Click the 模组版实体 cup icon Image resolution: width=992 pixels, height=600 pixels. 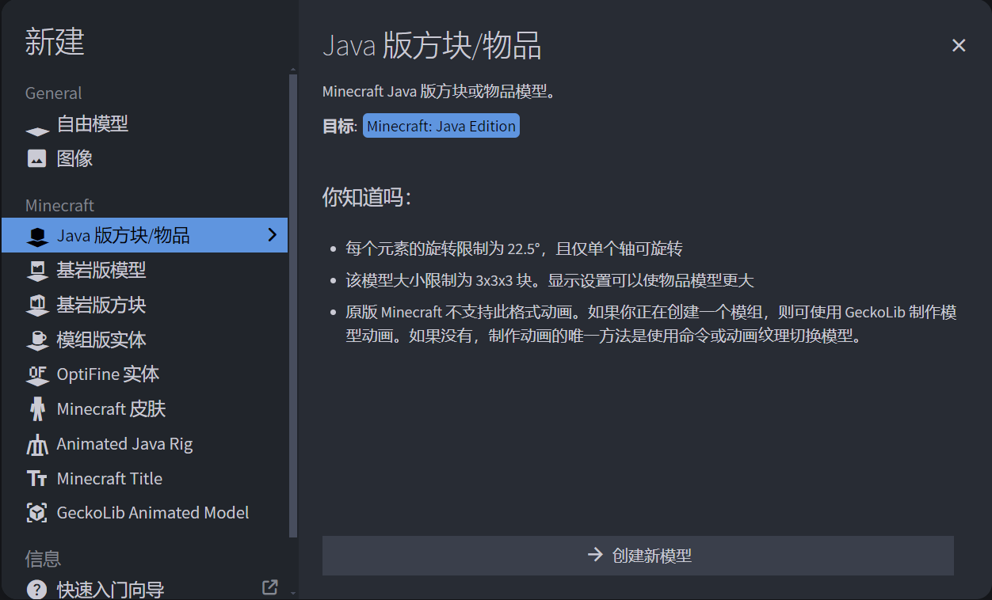(x=37, y=340)
